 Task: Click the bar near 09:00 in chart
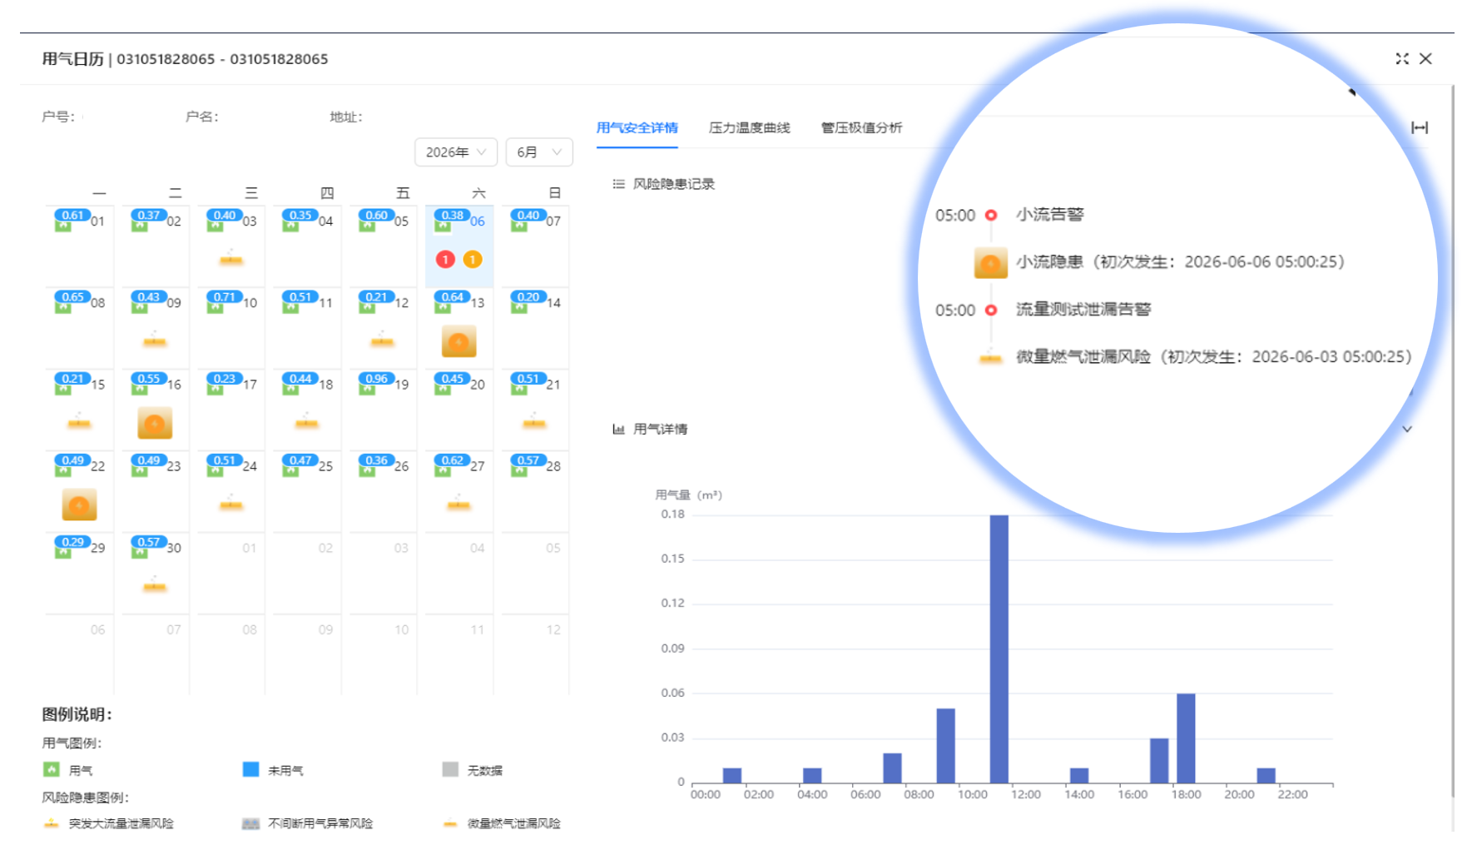click(945, 746)
